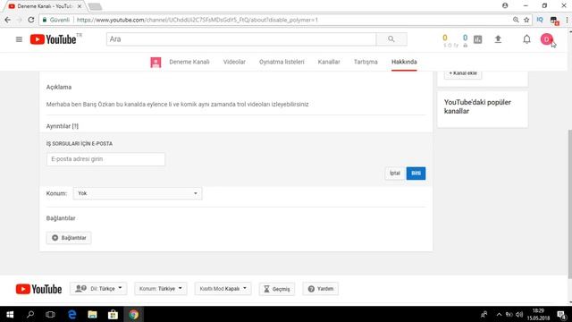The height and width of the screenshot is (322, 572).
Task: Click the IQ browser extension icon
Action: [x=540, y=20]
